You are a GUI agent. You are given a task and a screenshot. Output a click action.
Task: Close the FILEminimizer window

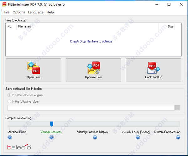coord(181,4)
